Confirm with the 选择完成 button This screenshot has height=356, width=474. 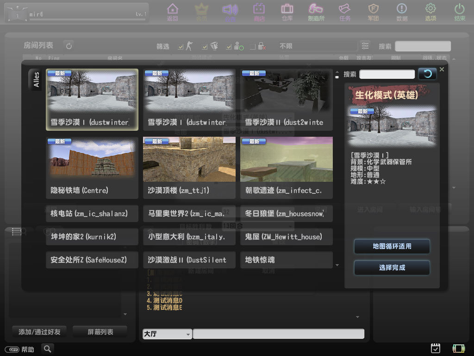click(x=392, y=267)
